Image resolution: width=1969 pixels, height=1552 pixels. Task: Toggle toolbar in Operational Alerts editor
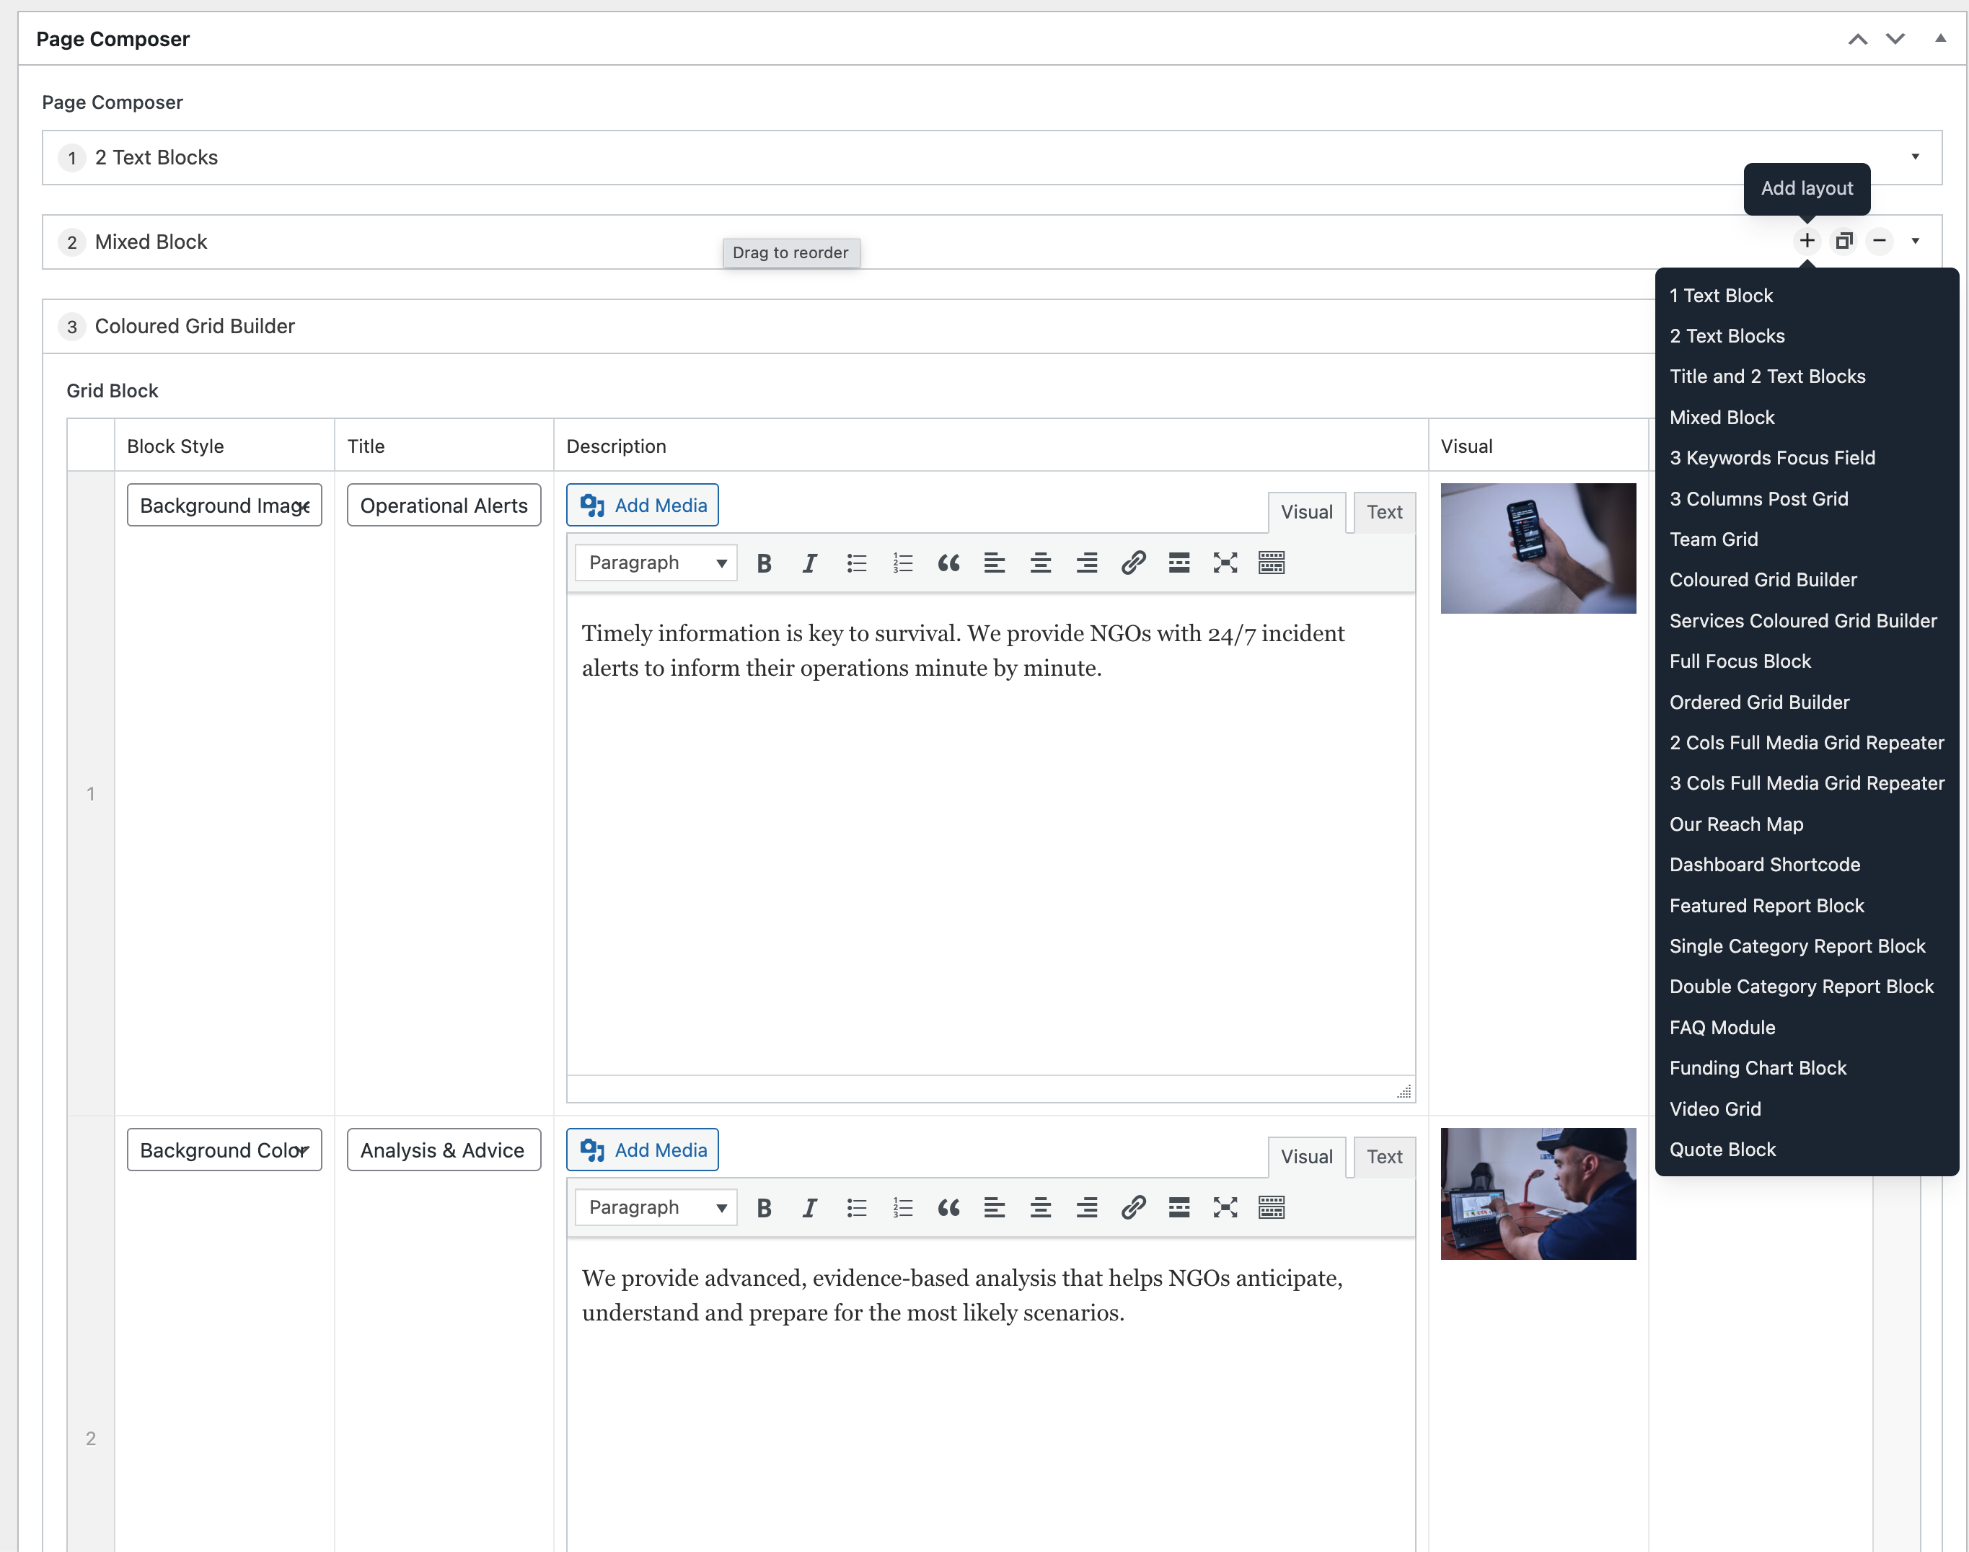tap(1271, 563)
